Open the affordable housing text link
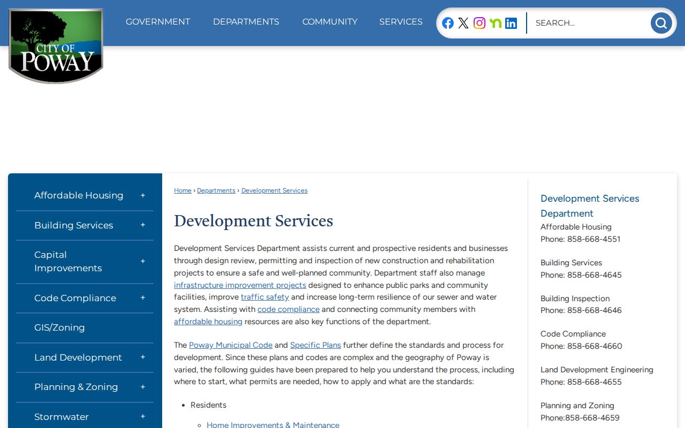The width and height of the screenshot is (685, 428). coord(208,322)
